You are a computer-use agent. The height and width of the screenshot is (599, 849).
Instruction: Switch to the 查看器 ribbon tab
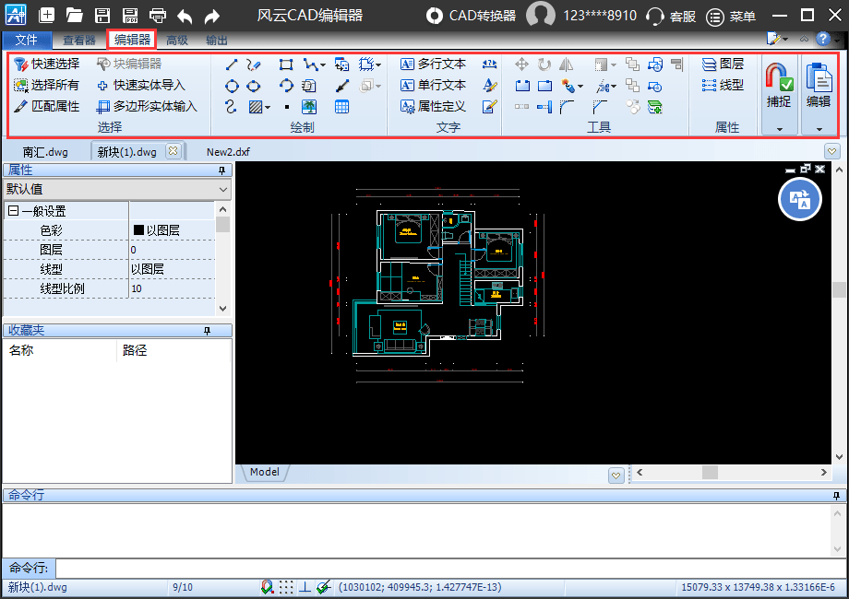click(x=79, y=40)
